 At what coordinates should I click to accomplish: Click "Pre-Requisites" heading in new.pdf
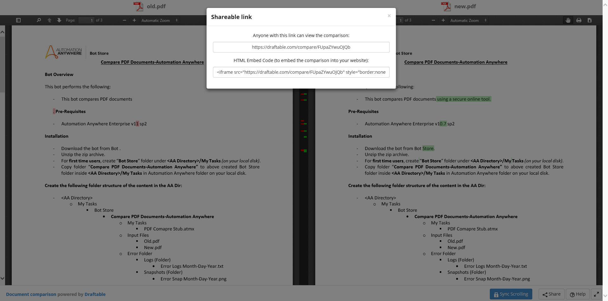(x=363, y=112)
